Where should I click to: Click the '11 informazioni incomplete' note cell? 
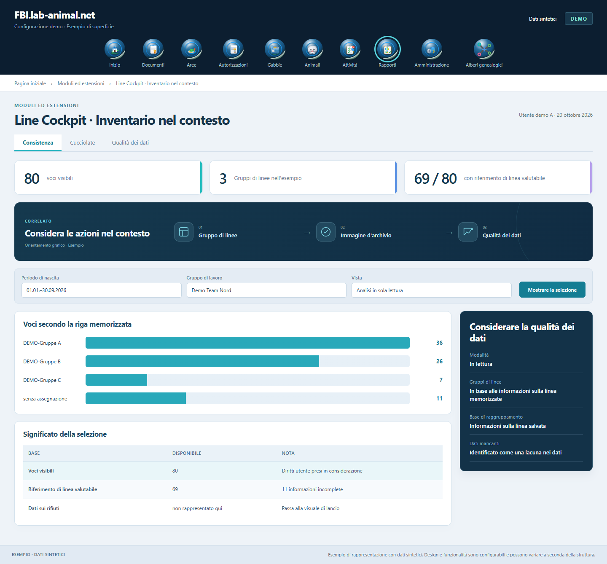click(x=312, y=489)
